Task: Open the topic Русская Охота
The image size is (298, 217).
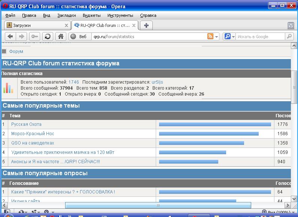Action: 26,124
